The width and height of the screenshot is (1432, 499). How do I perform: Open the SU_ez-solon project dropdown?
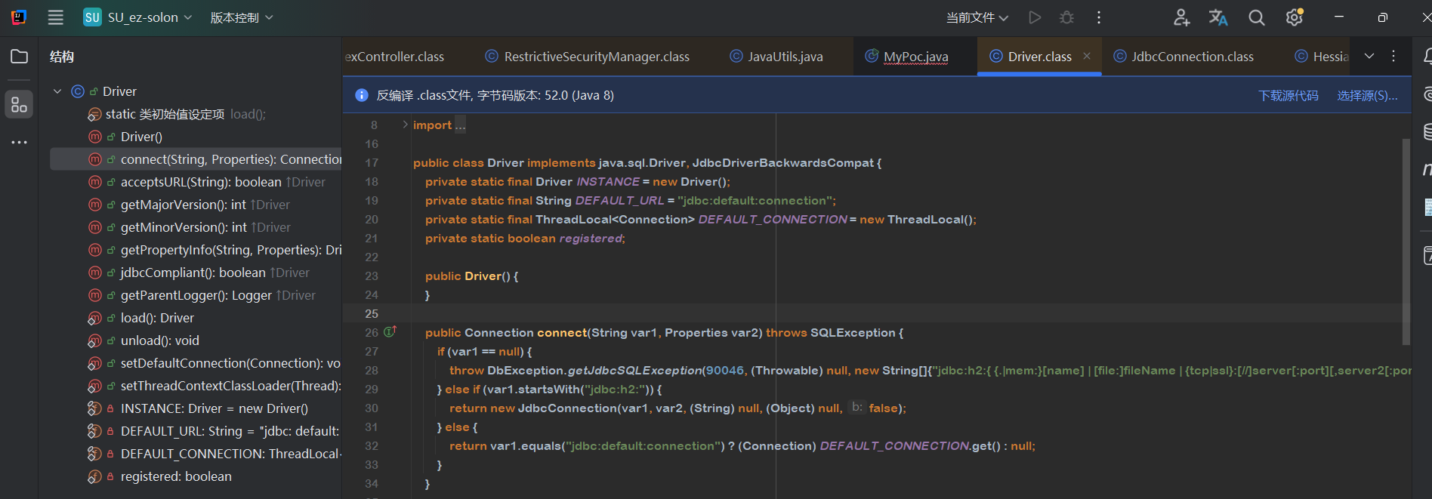pos(138,17)
